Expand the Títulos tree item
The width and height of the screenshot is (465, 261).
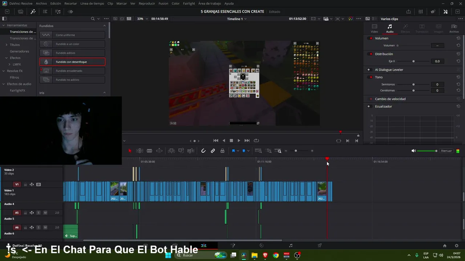[6, 45]
